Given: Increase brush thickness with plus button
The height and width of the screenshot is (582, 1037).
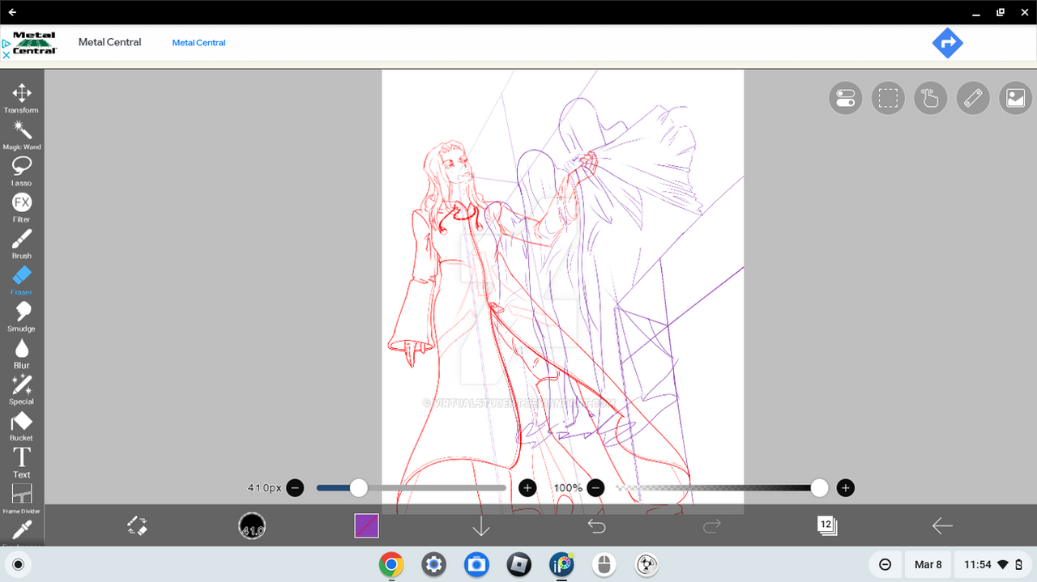Looking at the screenshot, I should pos(527,487).
